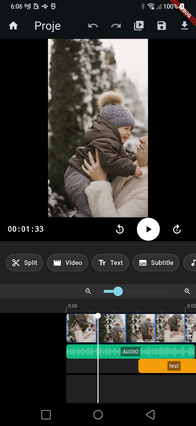Viewport: 196px width, 426px height.
Task: Go back with Android triangle
Action: tap(150, 415)
